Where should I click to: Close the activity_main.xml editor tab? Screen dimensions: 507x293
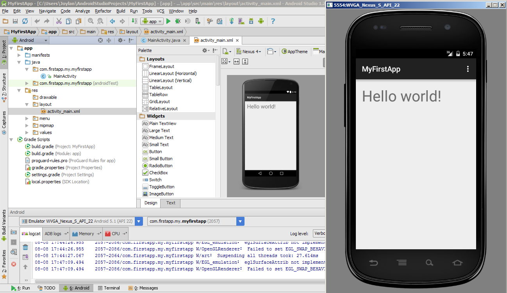237,40
